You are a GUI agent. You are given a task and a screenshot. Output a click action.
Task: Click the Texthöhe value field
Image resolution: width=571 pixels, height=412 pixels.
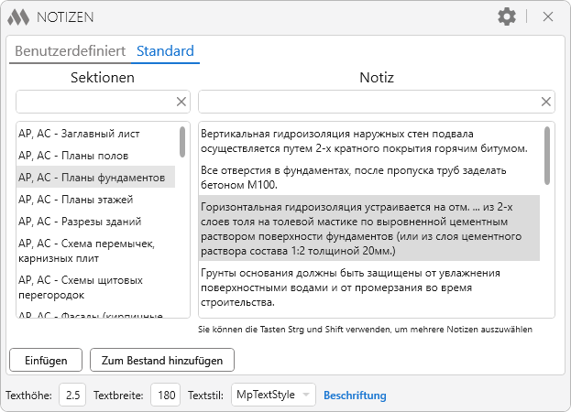73,396
